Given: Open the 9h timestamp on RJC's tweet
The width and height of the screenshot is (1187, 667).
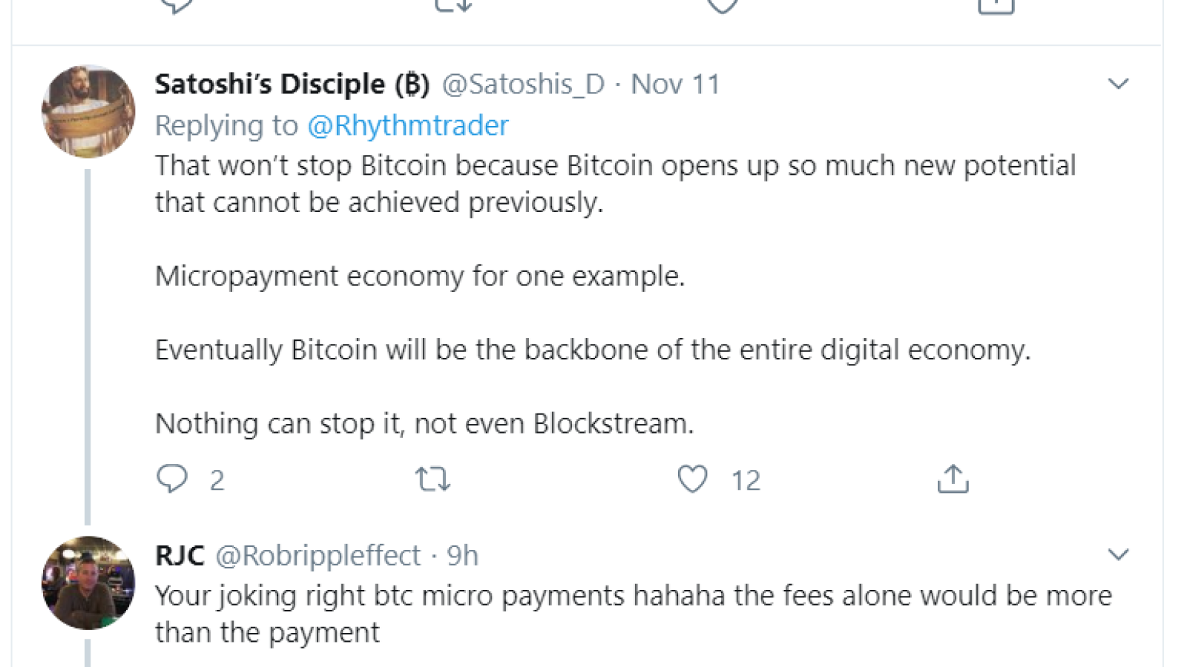Looking at the screenshot, I should 462,556.
